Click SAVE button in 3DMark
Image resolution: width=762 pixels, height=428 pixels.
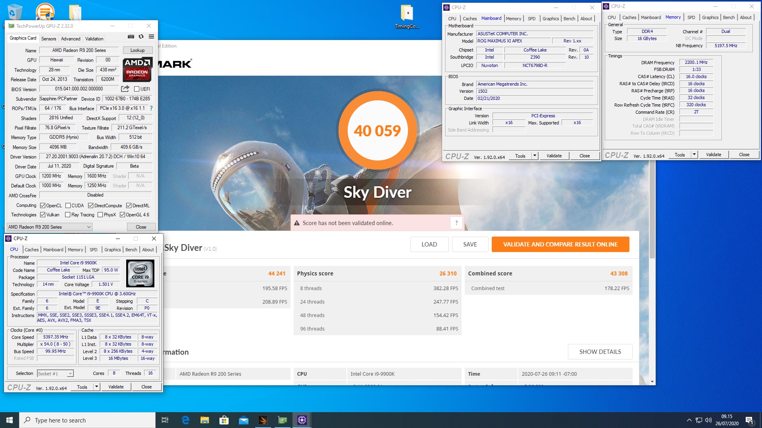point(470,245)
